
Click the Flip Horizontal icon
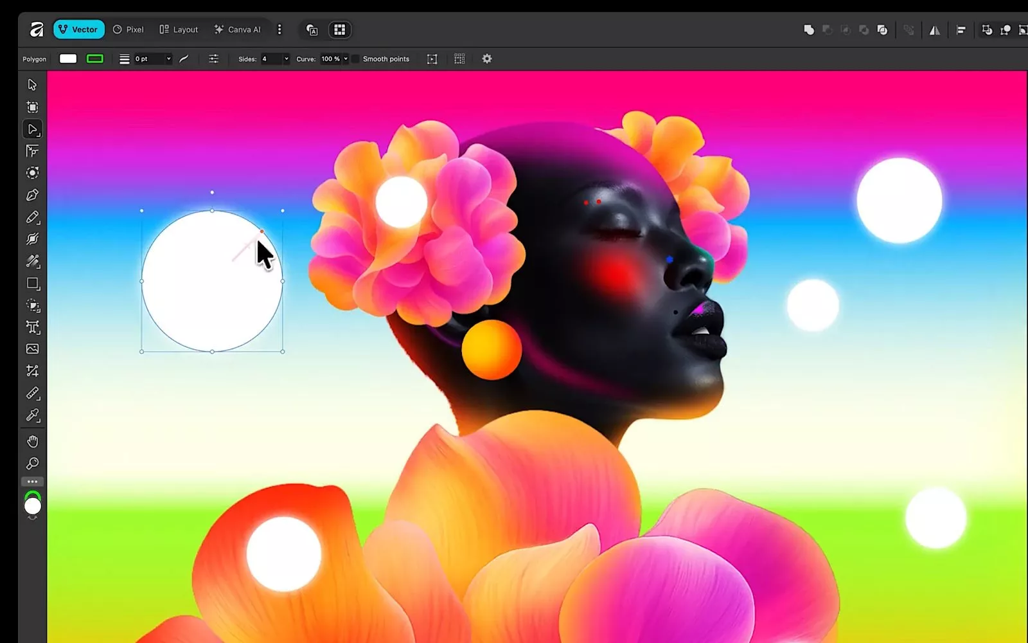934,30
